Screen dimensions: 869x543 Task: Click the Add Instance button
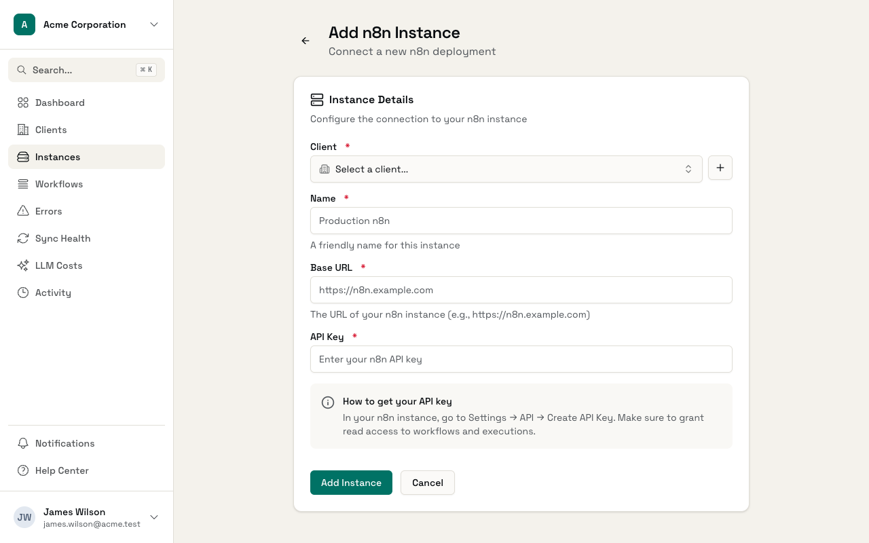[351, 483]
